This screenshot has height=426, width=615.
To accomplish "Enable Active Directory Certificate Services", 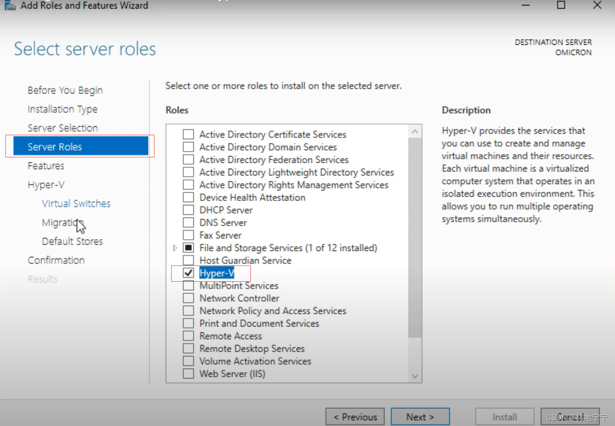I will (x=188, y=134).
